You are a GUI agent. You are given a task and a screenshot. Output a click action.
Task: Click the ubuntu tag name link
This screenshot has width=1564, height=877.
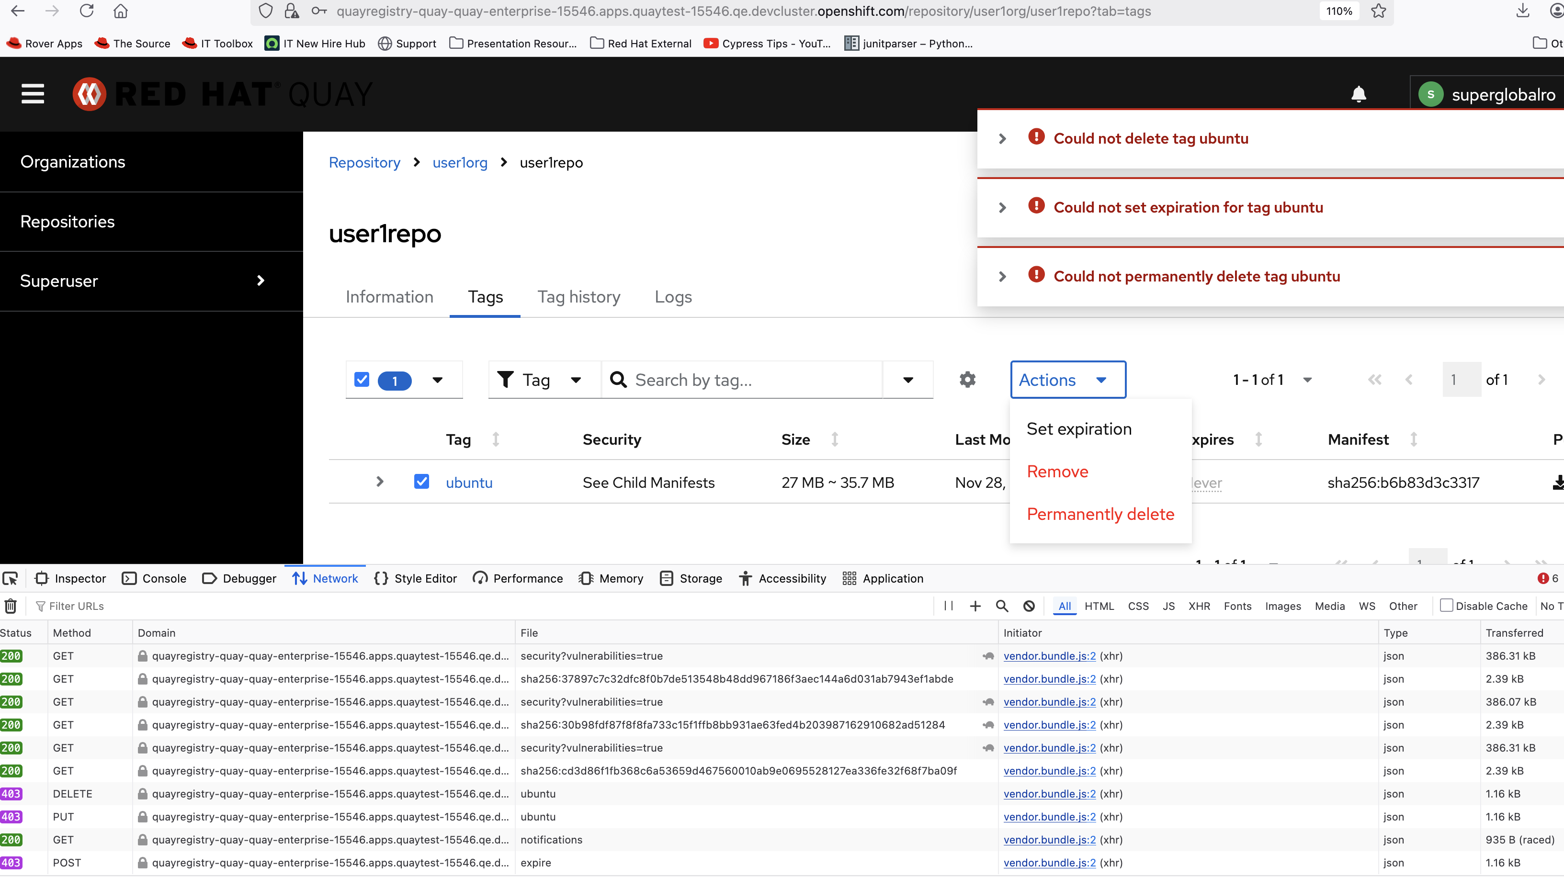tap(469, 483)
